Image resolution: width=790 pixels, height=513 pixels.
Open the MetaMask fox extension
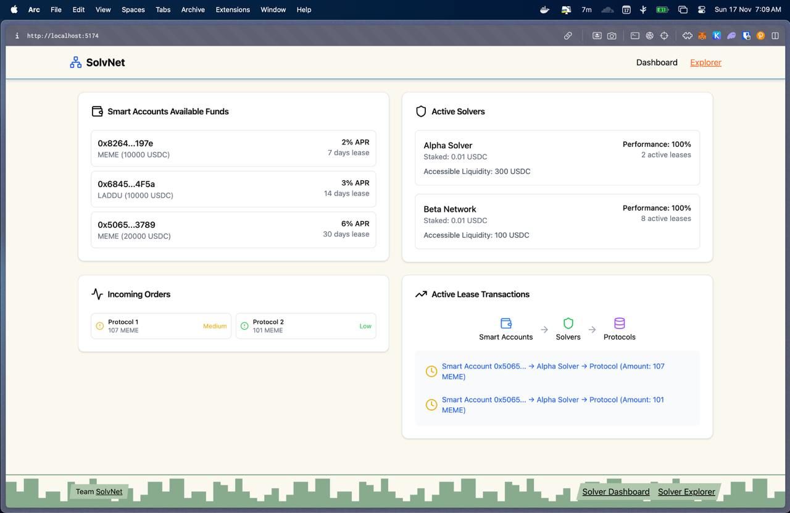tap(702, 36)
